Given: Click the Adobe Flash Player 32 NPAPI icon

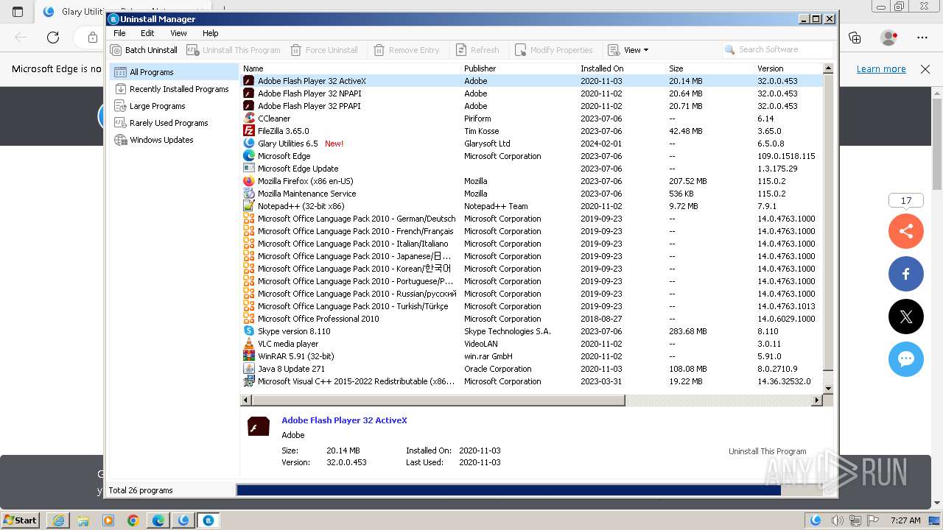Looking at the screenshot, I should 249,93.
